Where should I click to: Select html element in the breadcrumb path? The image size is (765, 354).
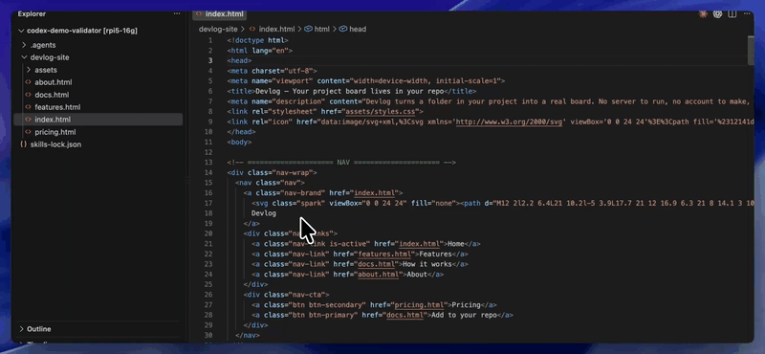click(321, 29)
